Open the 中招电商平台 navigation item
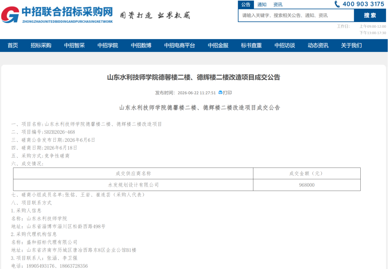This screenshot has width=388, height=269. [x=180, y=45]
